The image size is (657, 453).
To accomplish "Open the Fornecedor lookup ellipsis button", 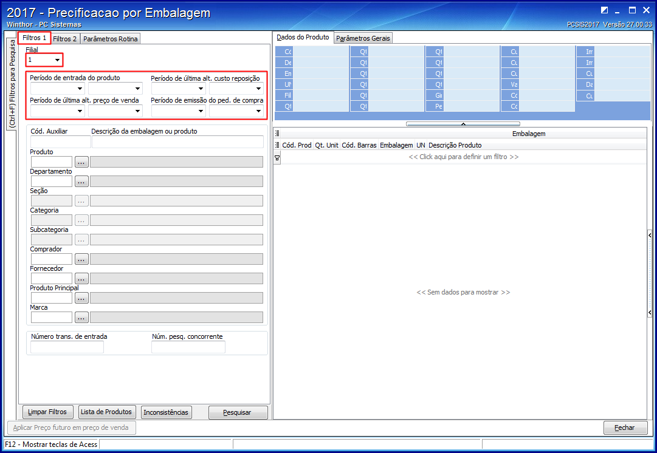I will click(x=81, y=278).
